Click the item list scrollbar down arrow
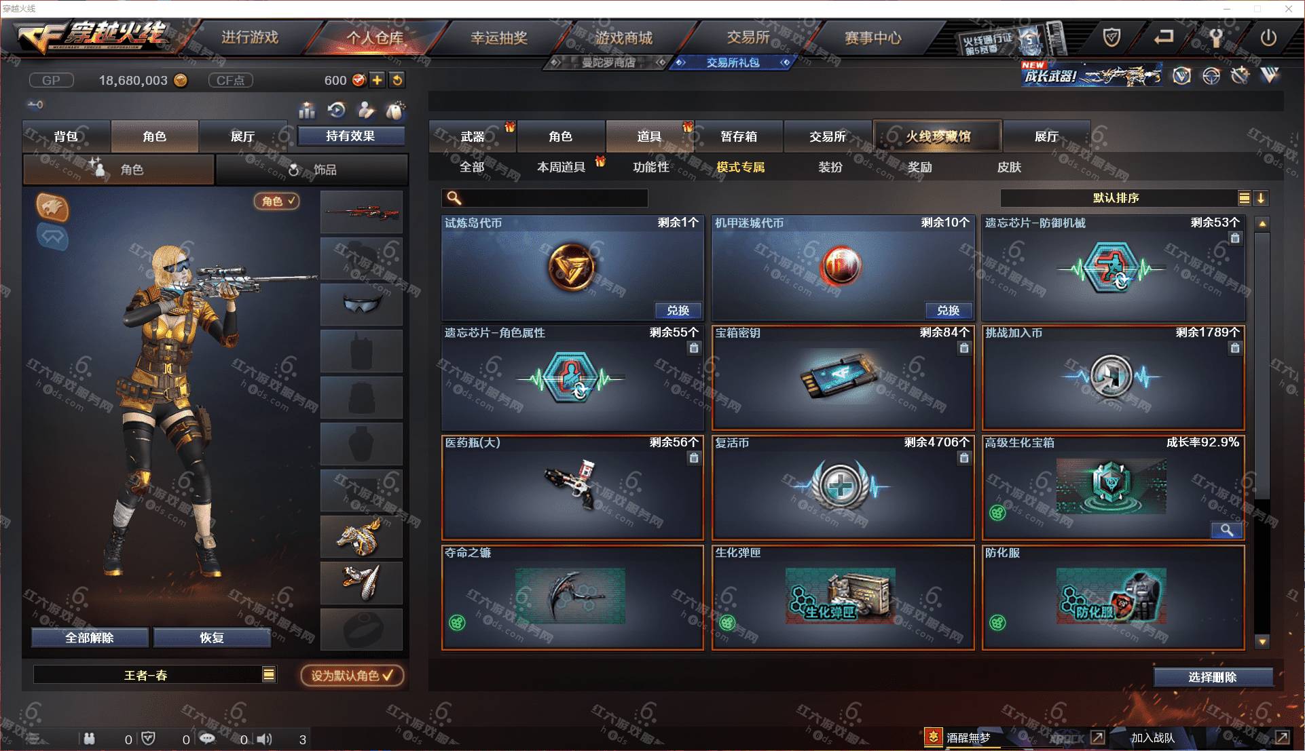 [1262, 641]
